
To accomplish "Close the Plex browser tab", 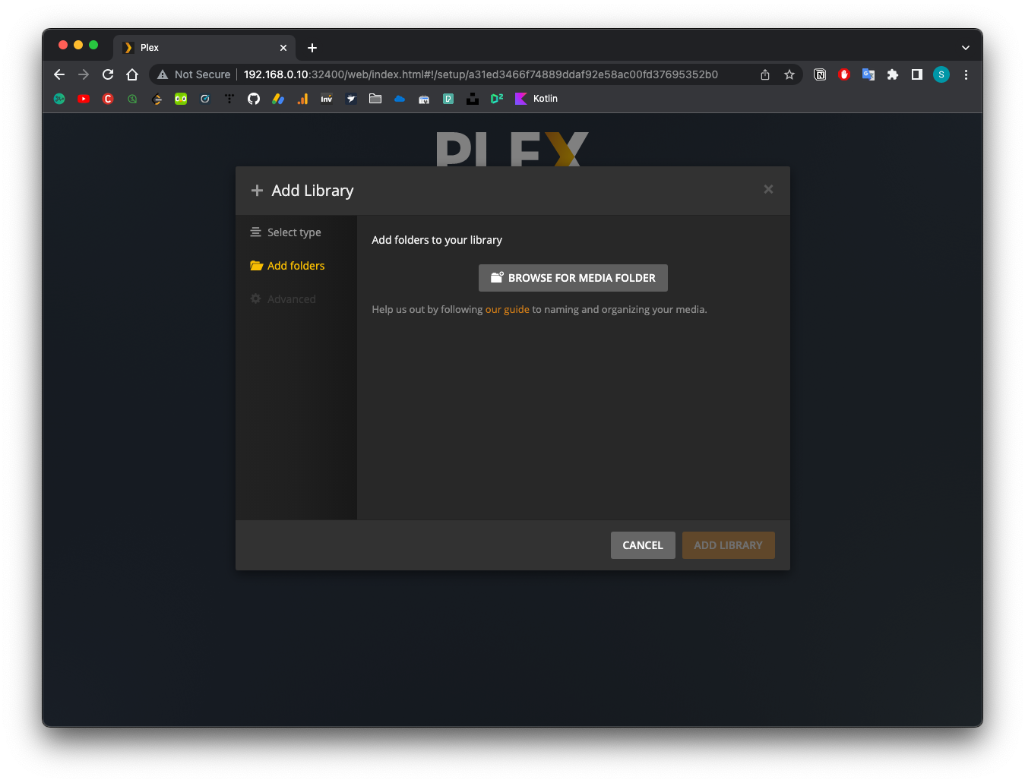I will point(283,48).
